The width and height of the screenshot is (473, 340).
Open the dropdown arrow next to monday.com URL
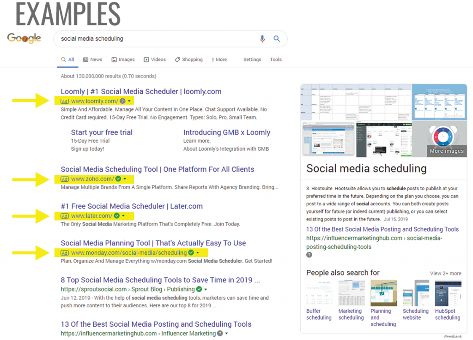coord(198,253)
